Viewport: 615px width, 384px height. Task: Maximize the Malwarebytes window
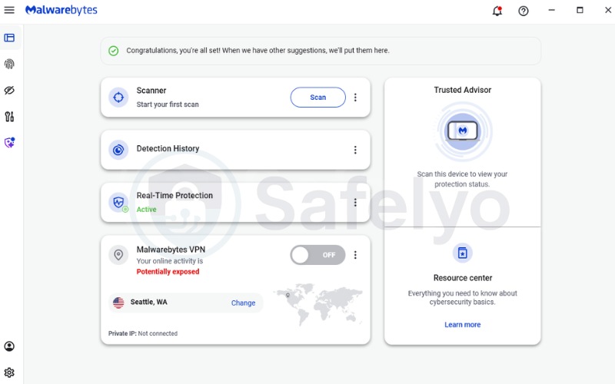point(580,10)
